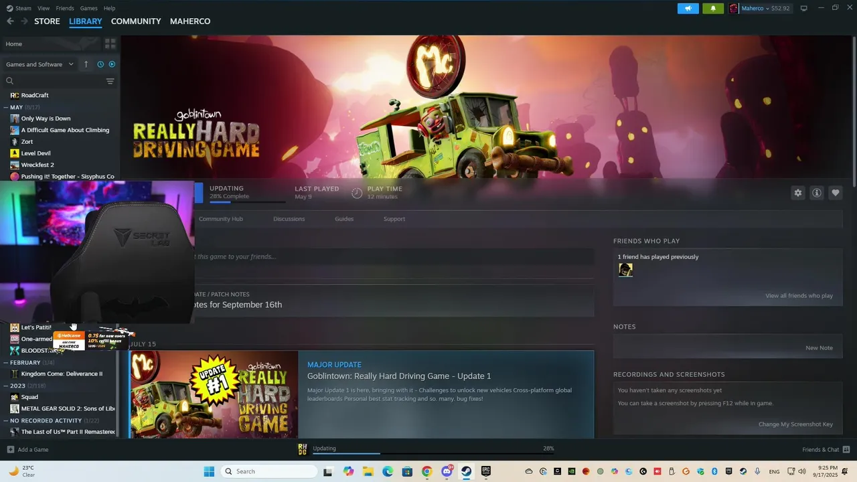Image resolution: width=857 pixels, height=482 pixels.
Task: Click View all friends who play
Action: click(x=799, y=295)
